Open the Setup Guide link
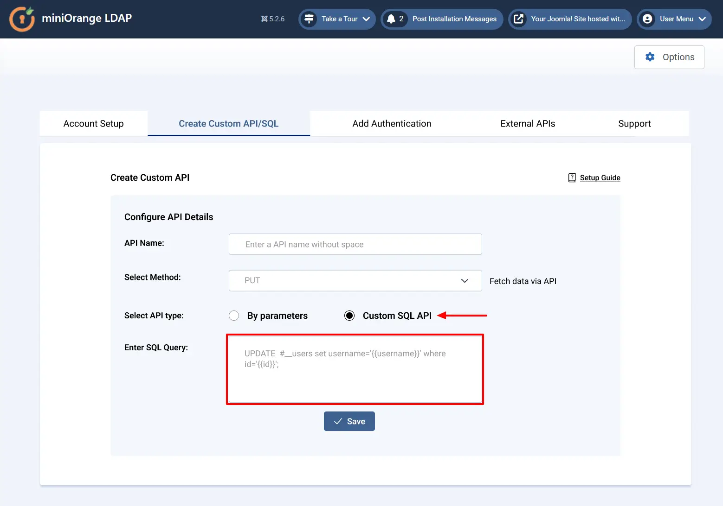The width and height of the screenshot is (723, 506). point(600,178)
